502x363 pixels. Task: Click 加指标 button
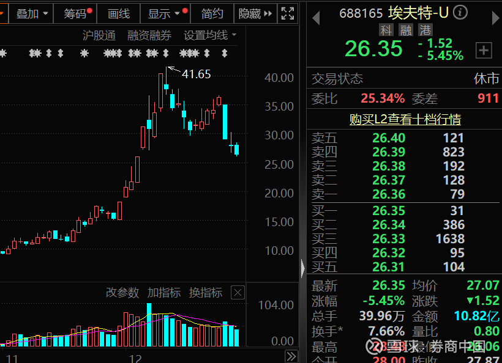(164, 292)
